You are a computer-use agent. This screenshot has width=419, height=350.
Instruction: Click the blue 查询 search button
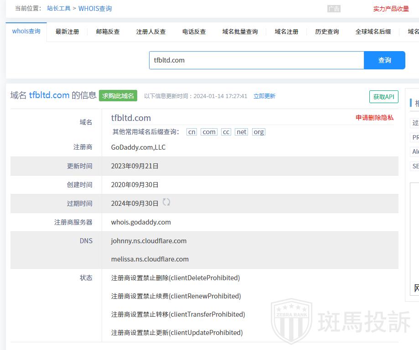point(384,60)
